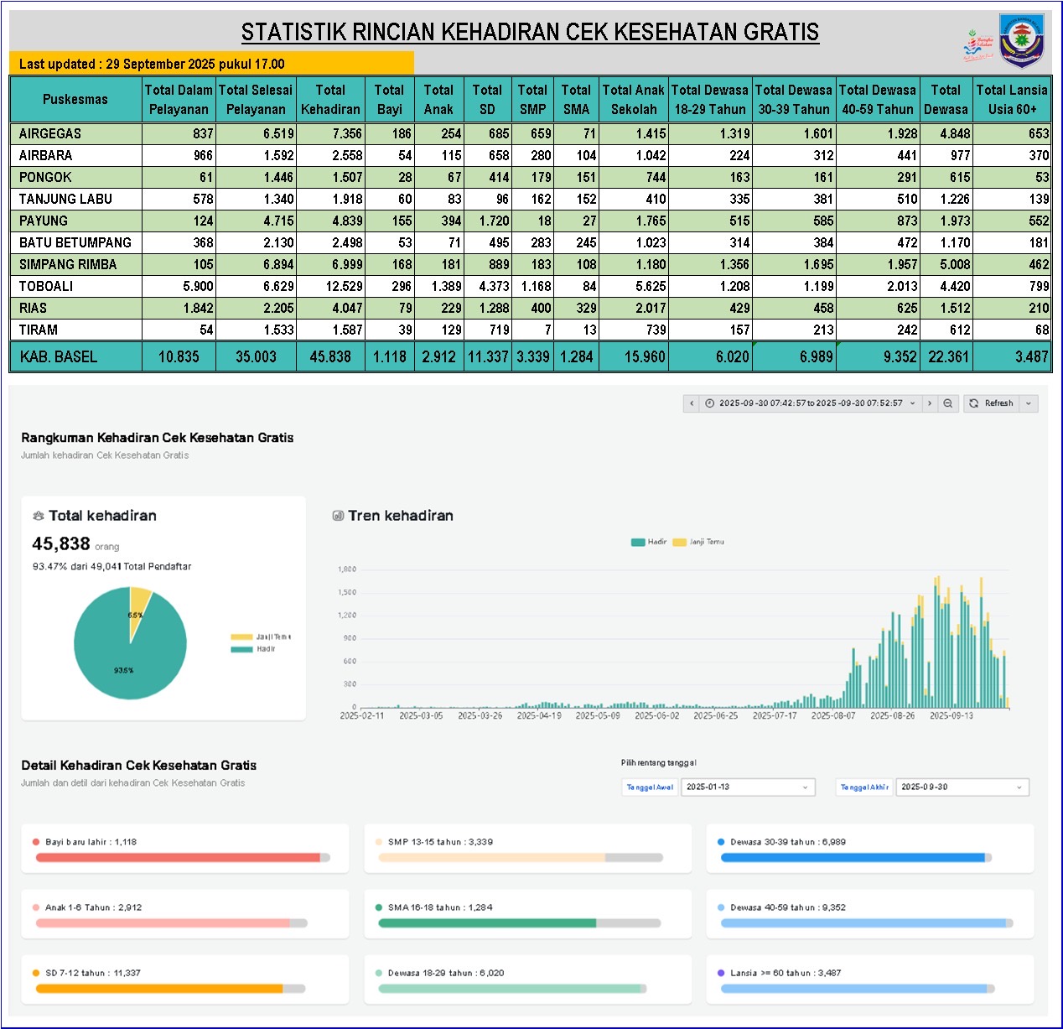The height and width of the screenshot is (1029, 1063).
Task: Toggle Janji Temu series in trend legend
Action: point(698,542)
